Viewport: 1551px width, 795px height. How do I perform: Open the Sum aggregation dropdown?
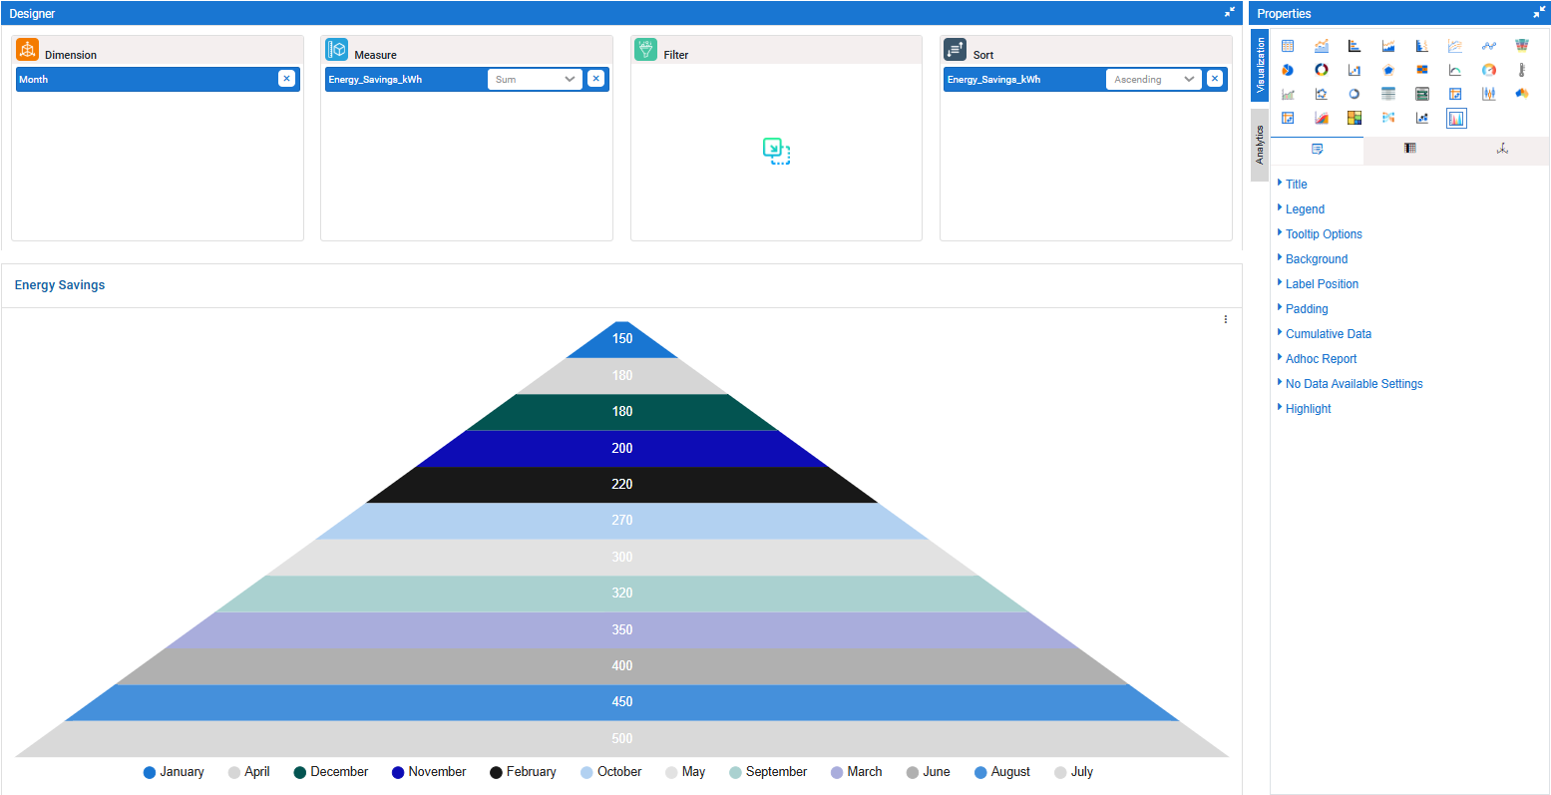534,80
